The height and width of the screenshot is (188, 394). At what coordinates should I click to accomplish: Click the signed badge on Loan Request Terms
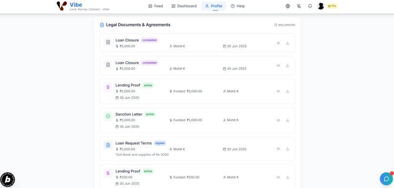pyautogui.click(x=160, y=143)
